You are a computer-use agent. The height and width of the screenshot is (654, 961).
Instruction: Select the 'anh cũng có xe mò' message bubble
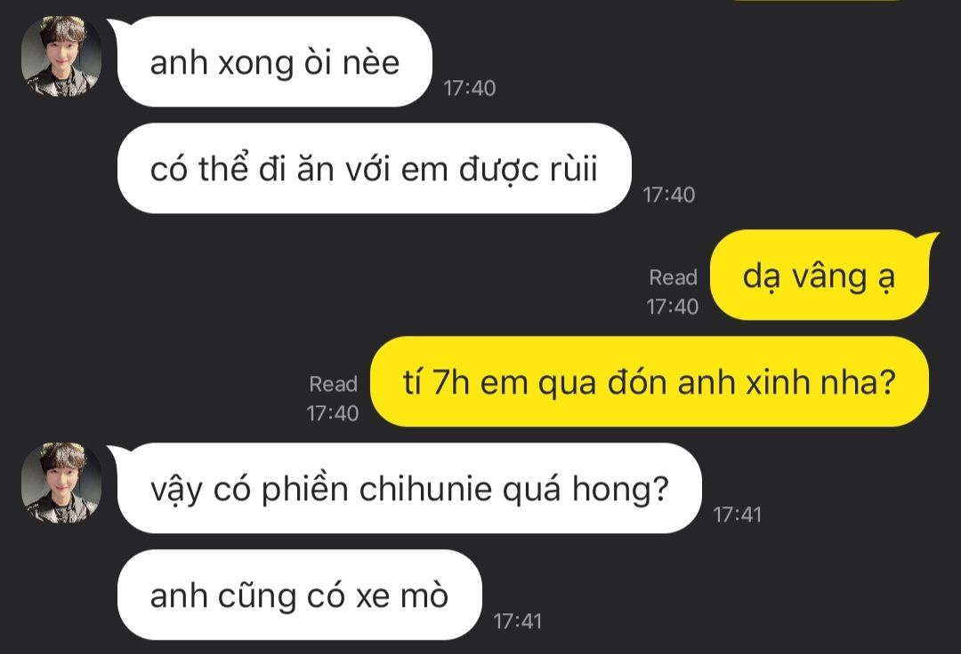(x=300, y=594)
